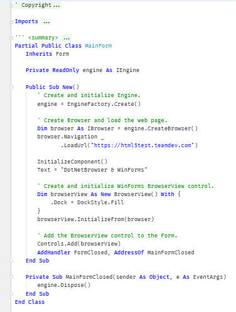Click the ellipsis box after Copyright

point(56,5)
